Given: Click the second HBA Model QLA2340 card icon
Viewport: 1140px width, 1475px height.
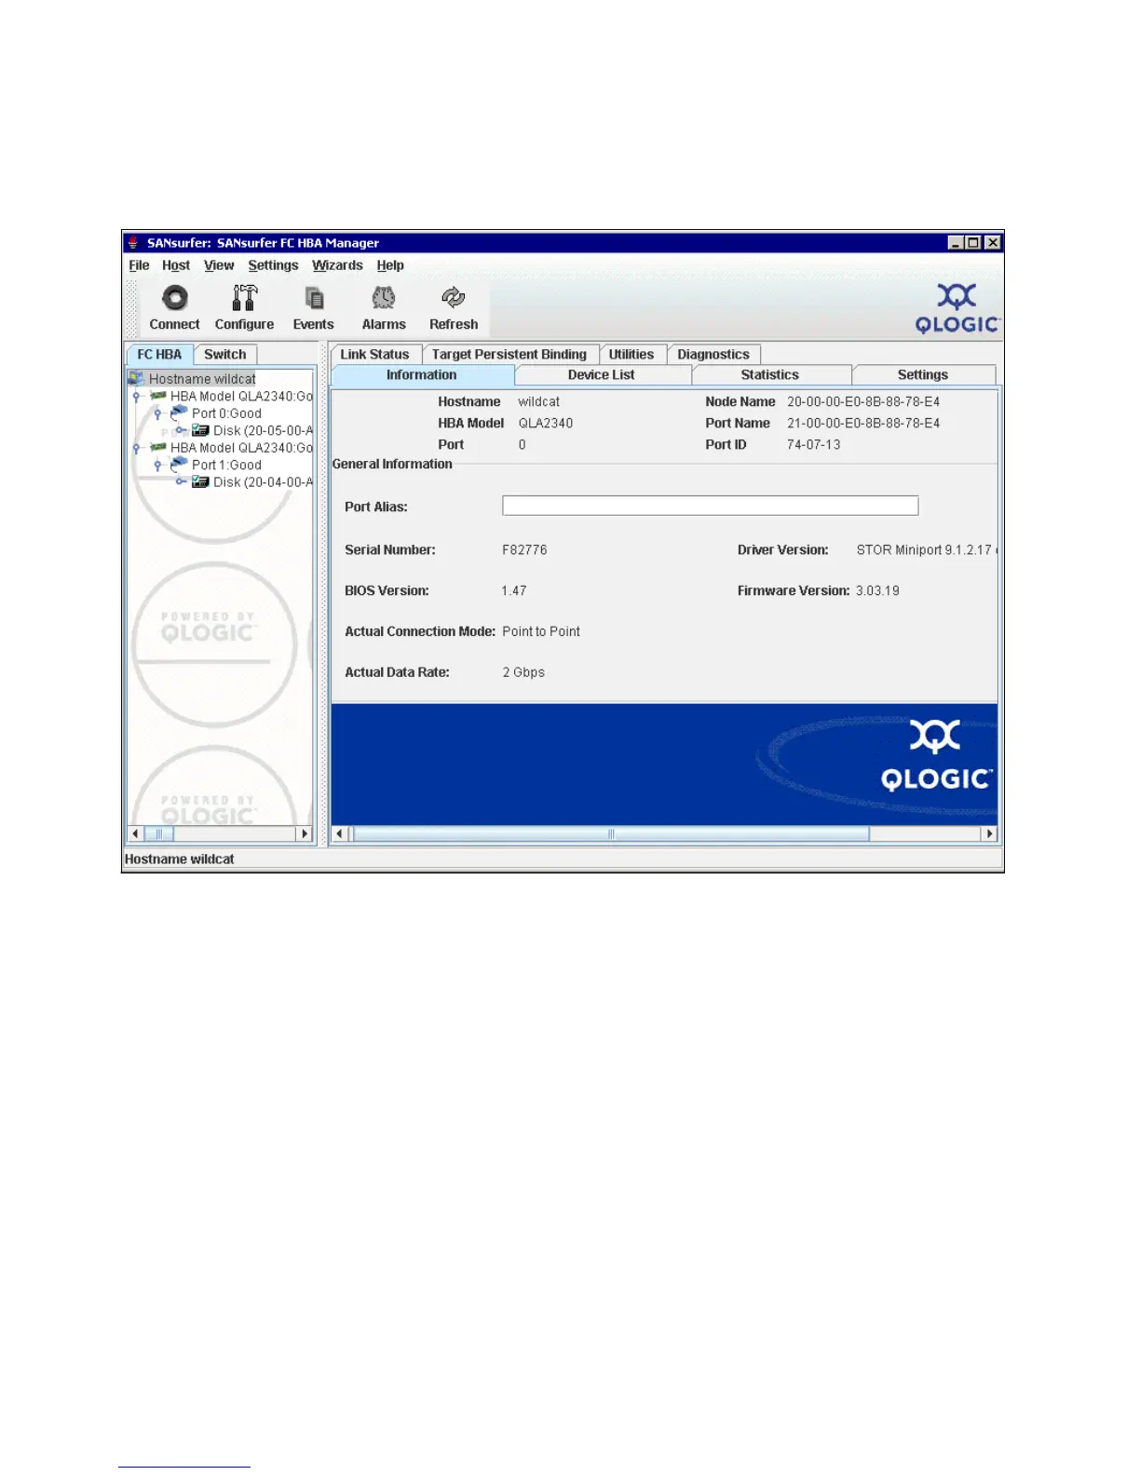Looking at the screenshot, I should point(158,447).
